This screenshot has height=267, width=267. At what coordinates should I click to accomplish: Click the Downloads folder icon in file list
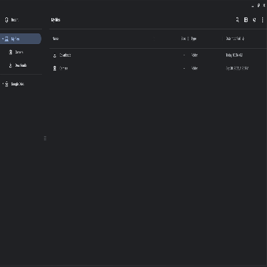pyautogui.click(x=55, y=55)
